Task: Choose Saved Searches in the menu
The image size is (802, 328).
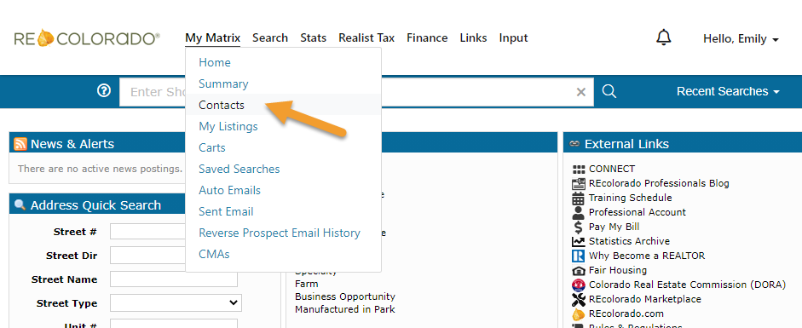Action: point(239,169)
